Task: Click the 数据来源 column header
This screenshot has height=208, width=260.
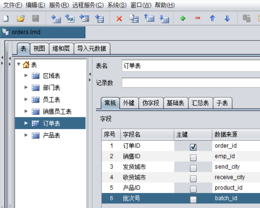Action: [x=236, y=134]
